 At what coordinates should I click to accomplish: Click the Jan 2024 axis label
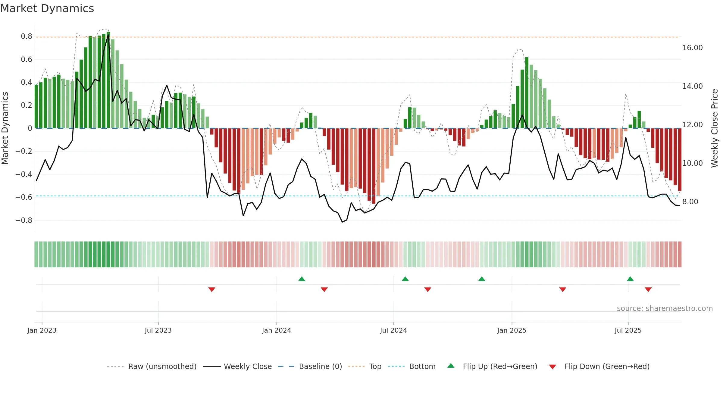[x=277, y=330]
